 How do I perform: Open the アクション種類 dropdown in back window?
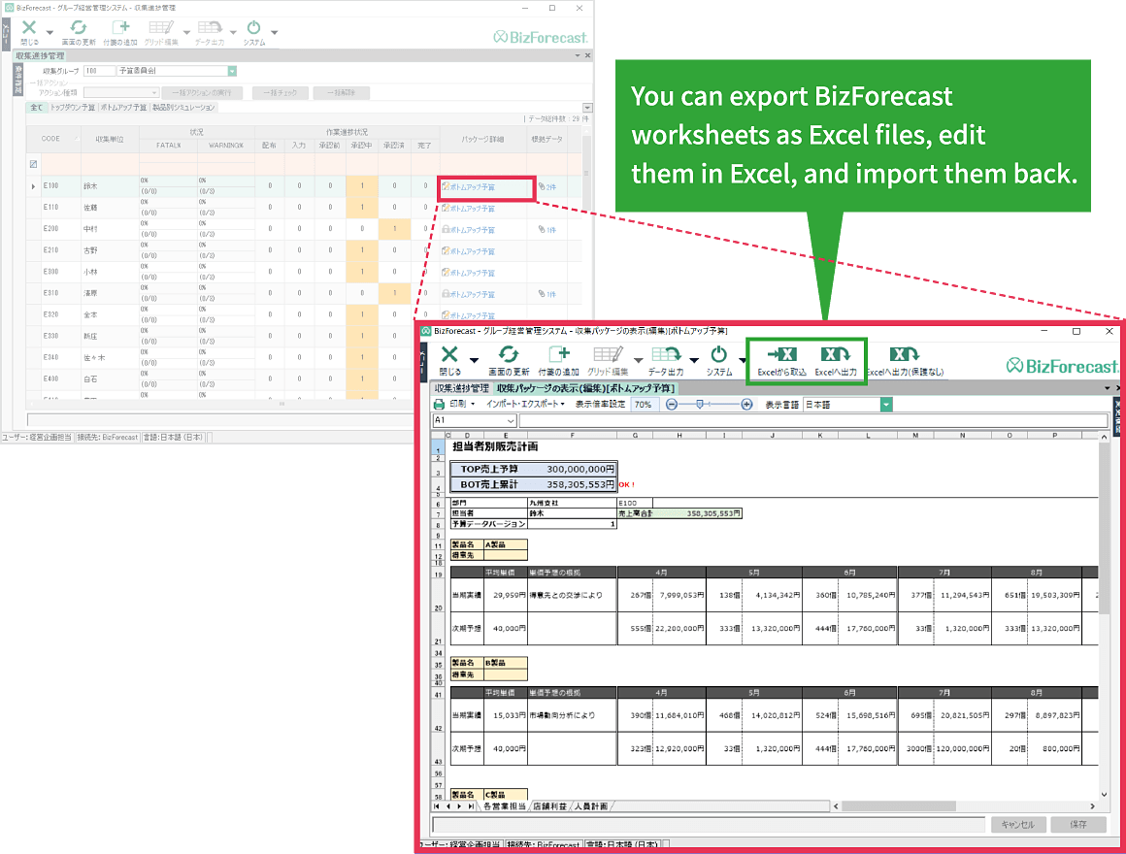tap(153, 92)
